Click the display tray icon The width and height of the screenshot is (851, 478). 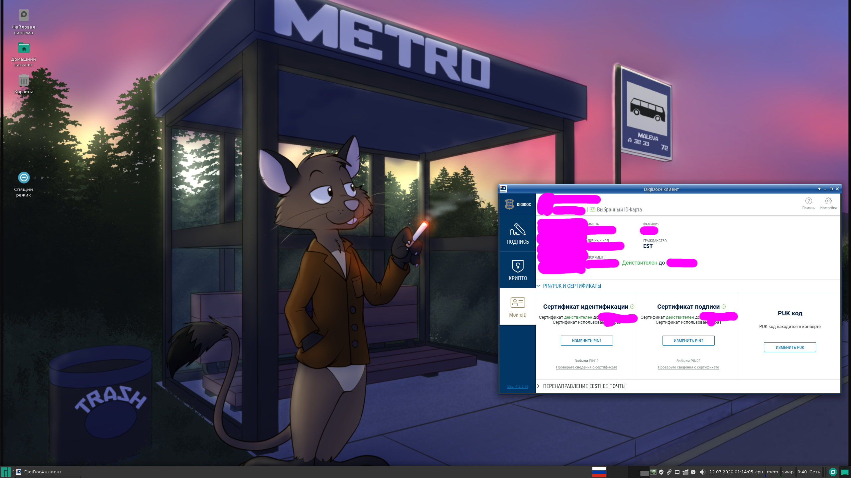tap(677, 472)
